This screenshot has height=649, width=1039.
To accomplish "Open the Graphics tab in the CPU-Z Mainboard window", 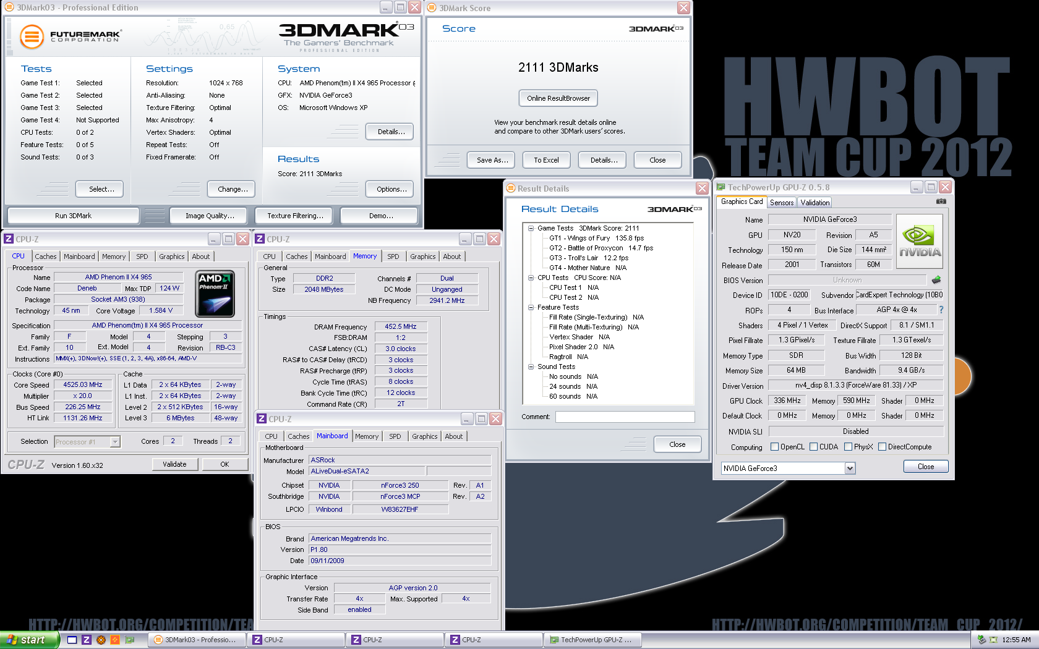I will click(x=424, y=436).
